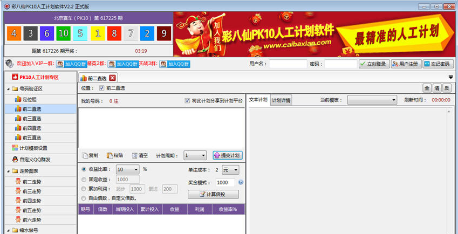Open 前四直选 in the sidebar
This screenshot has width=458, height=234.
(41, 128)
